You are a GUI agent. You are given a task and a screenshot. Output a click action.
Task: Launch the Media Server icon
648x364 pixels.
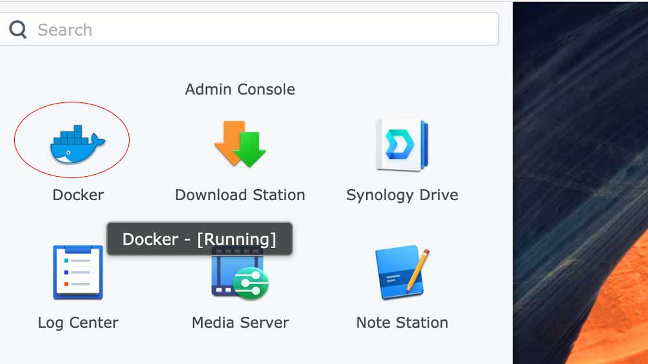240,273
